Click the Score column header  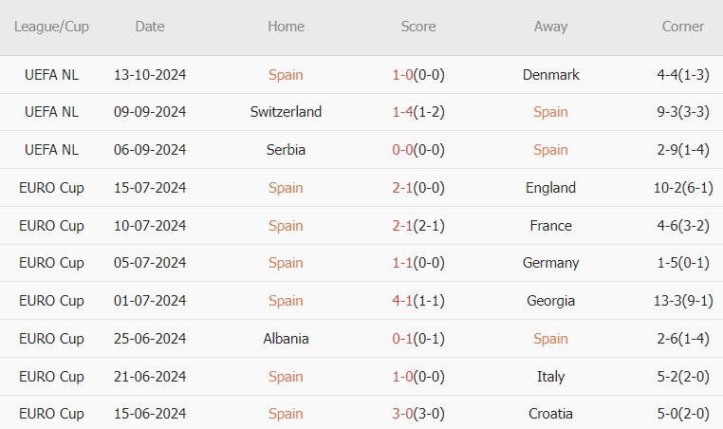click(418, 27)
